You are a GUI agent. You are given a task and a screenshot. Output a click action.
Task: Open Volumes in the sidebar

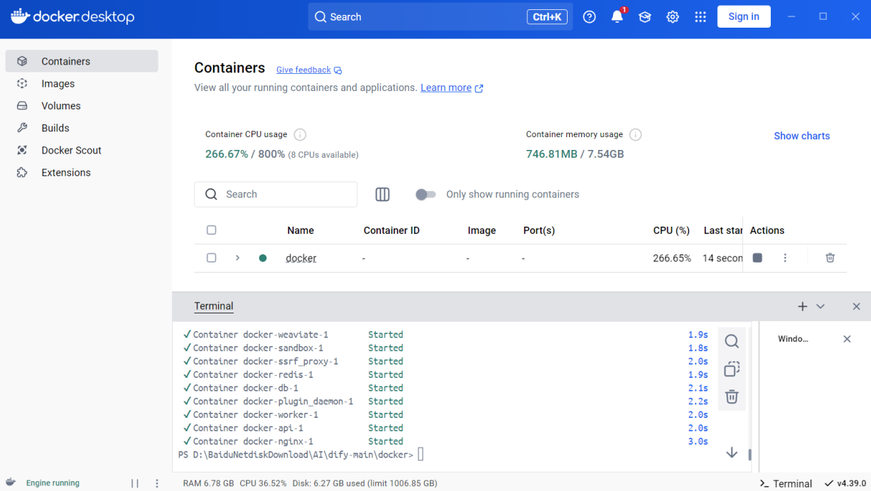pyautogui.click(x=82, y=106)
